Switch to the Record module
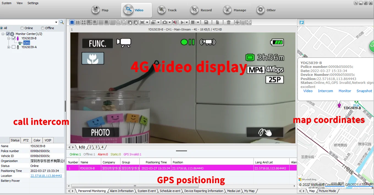Viewport: 374px width, 195px height. click(x=201, y=10)
